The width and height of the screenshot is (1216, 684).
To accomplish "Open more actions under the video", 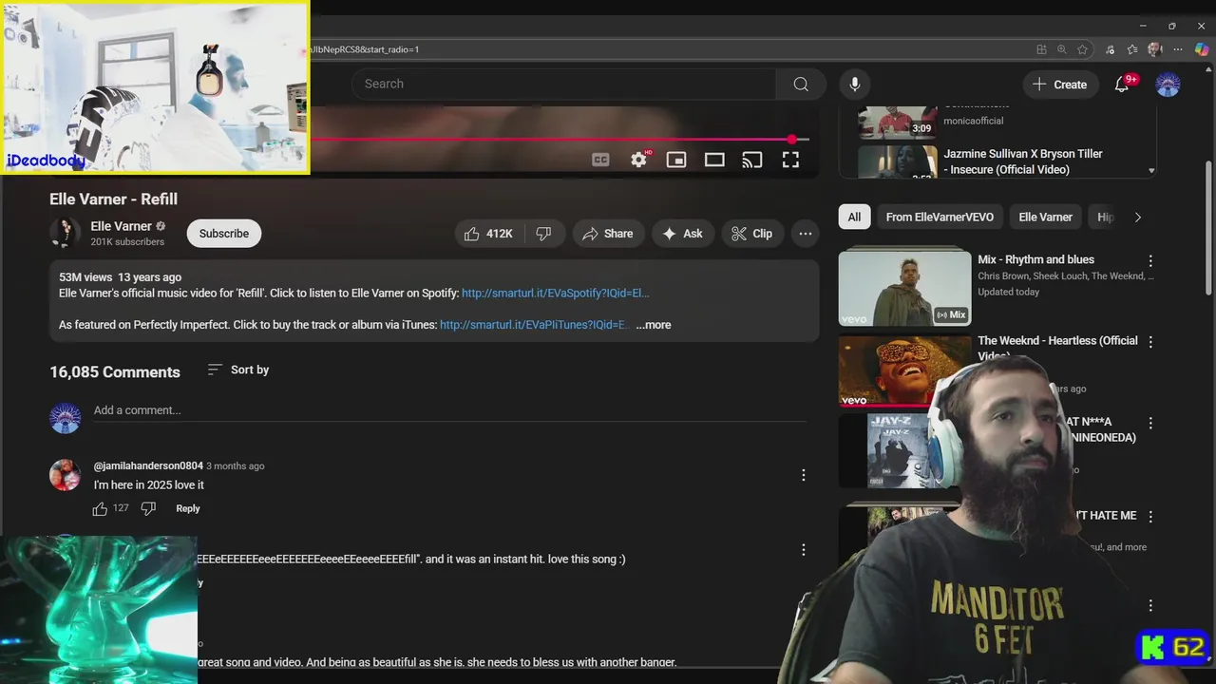I will (x=806, y=234).
